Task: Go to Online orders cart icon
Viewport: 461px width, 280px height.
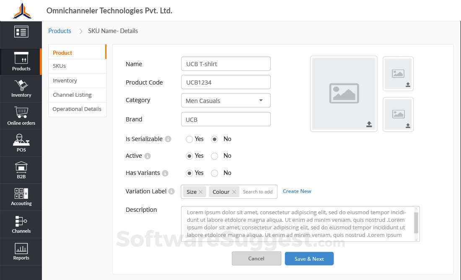Action: click(x=21, y=113)
